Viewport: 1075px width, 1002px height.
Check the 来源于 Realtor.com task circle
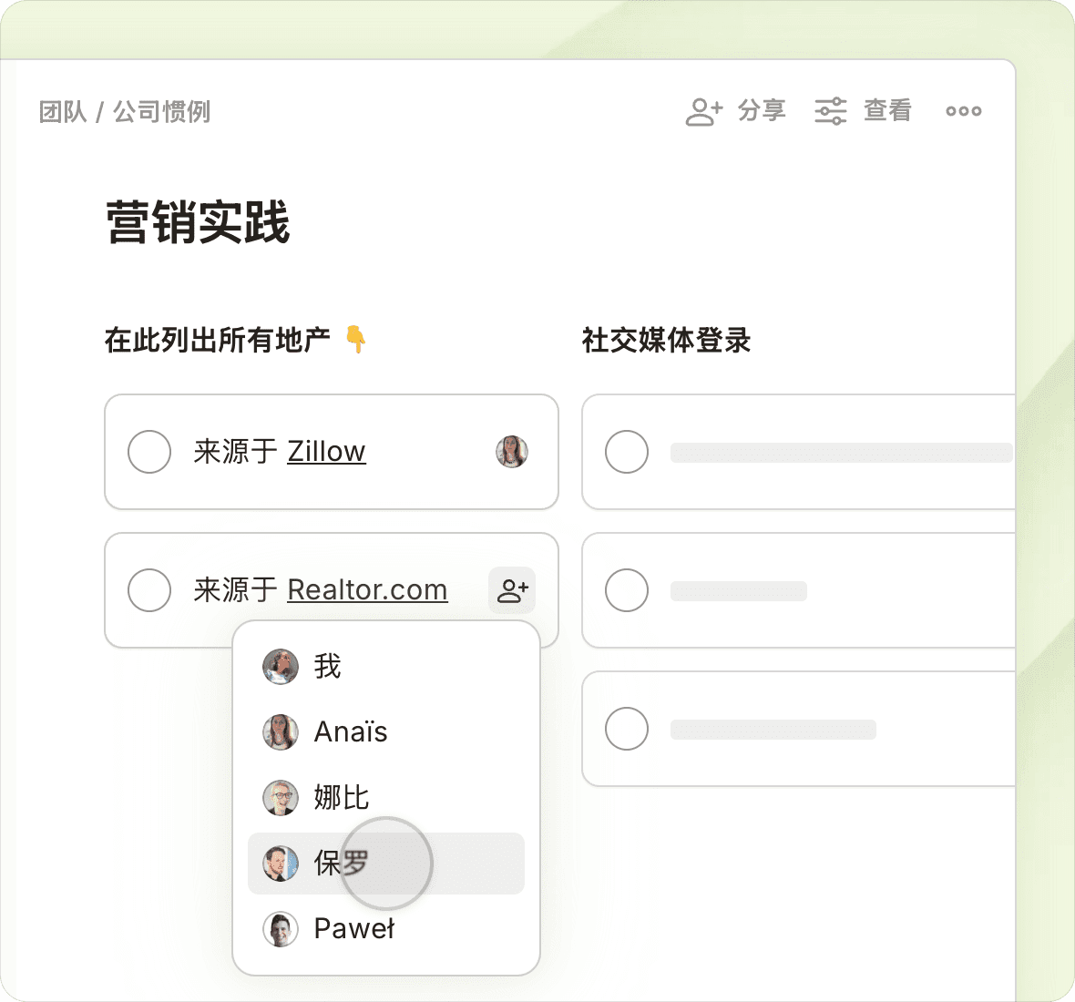click(149, 590)
